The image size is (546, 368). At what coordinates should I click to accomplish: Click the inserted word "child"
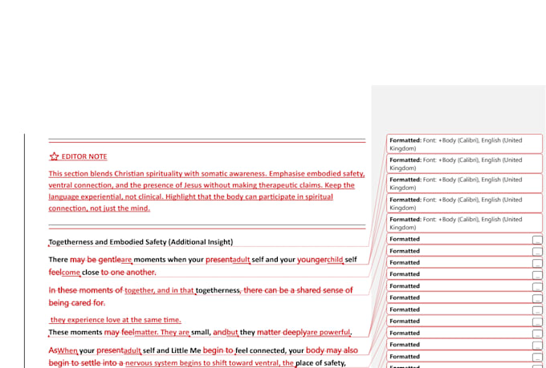(x=335, y=260)
